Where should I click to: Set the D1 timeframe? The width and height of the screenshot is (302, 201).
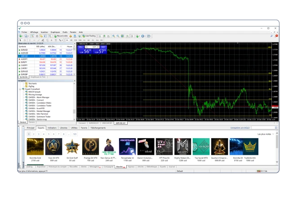(93, 40)
